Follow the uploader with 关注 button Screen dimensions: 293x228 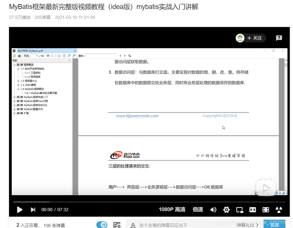(x=255, y=38)
